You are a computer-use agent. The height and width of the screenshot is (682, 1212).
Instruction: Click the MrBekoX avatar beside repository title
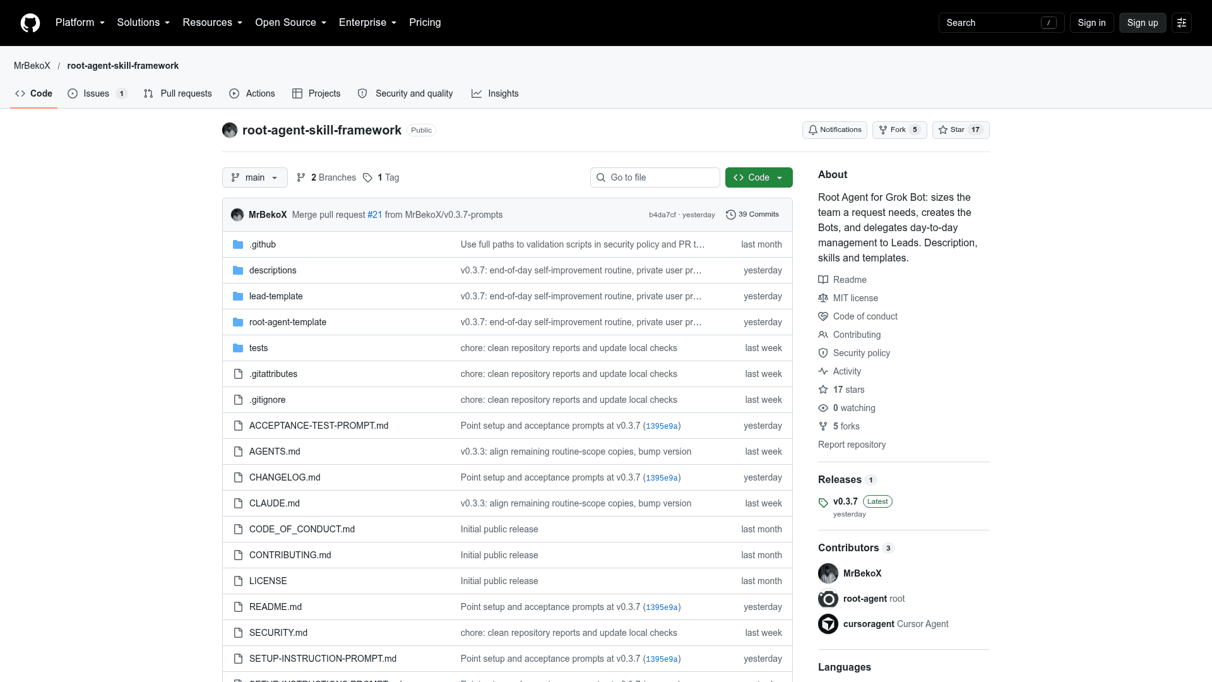click(230, 130)
